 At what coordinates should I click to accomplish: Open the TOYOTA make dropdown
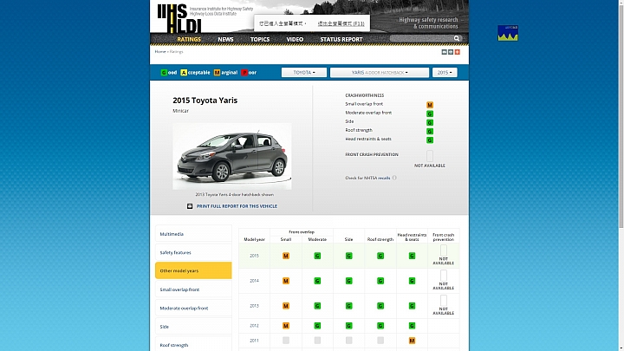[x=304, y=73]
